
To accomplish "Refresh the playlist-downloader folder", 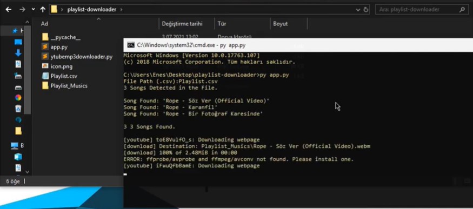I will 366,10.
